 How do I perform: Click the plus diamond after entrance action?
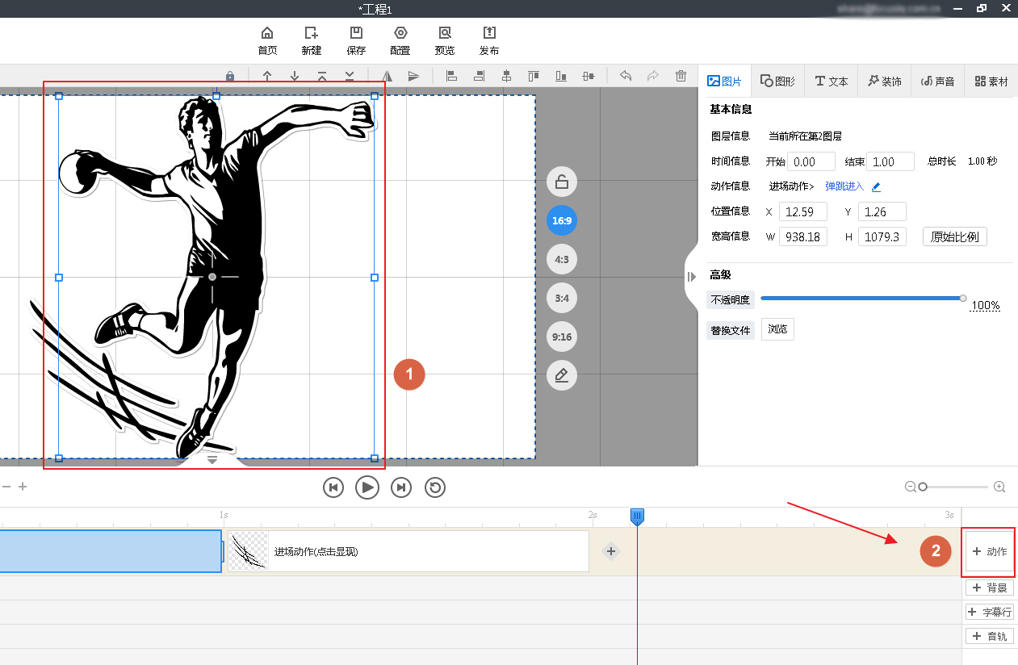(x=611, y=551)
